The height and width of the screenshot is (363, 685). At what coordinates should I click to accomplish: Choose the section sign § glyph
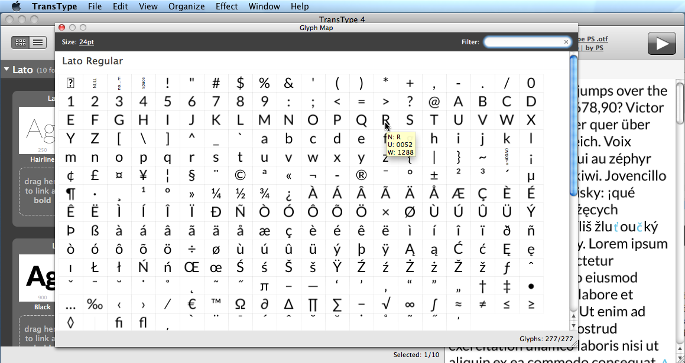pos(191,175)
